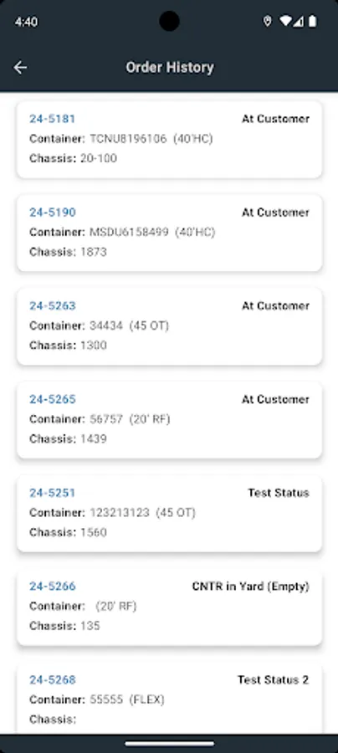338x753 pixels.
Task: Open order link 24-5268
Action: [x=53, y=679]
